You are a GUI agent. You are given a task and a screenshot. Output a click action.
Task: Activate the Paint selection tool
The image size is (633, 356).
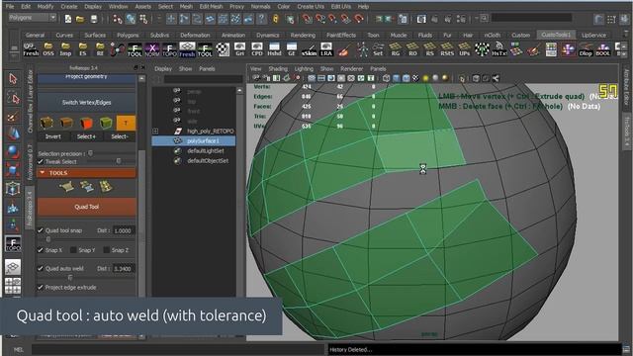click(13, 117)
